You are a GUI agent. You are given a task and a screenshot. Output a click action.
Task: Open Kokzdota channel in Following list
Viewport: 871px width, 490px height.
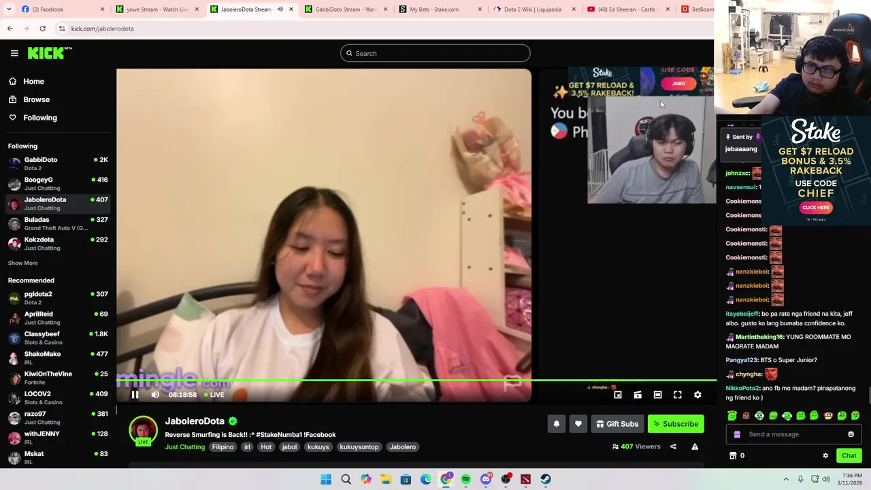pos(58,244)
